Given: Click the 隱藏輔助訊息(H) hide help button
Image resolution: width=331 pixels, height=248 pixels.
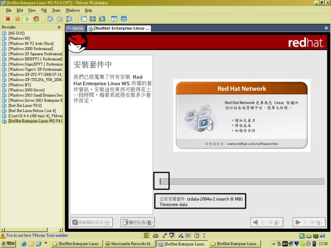Looking at the screenshot, I should pyautogui.click(x=91, y=222).
